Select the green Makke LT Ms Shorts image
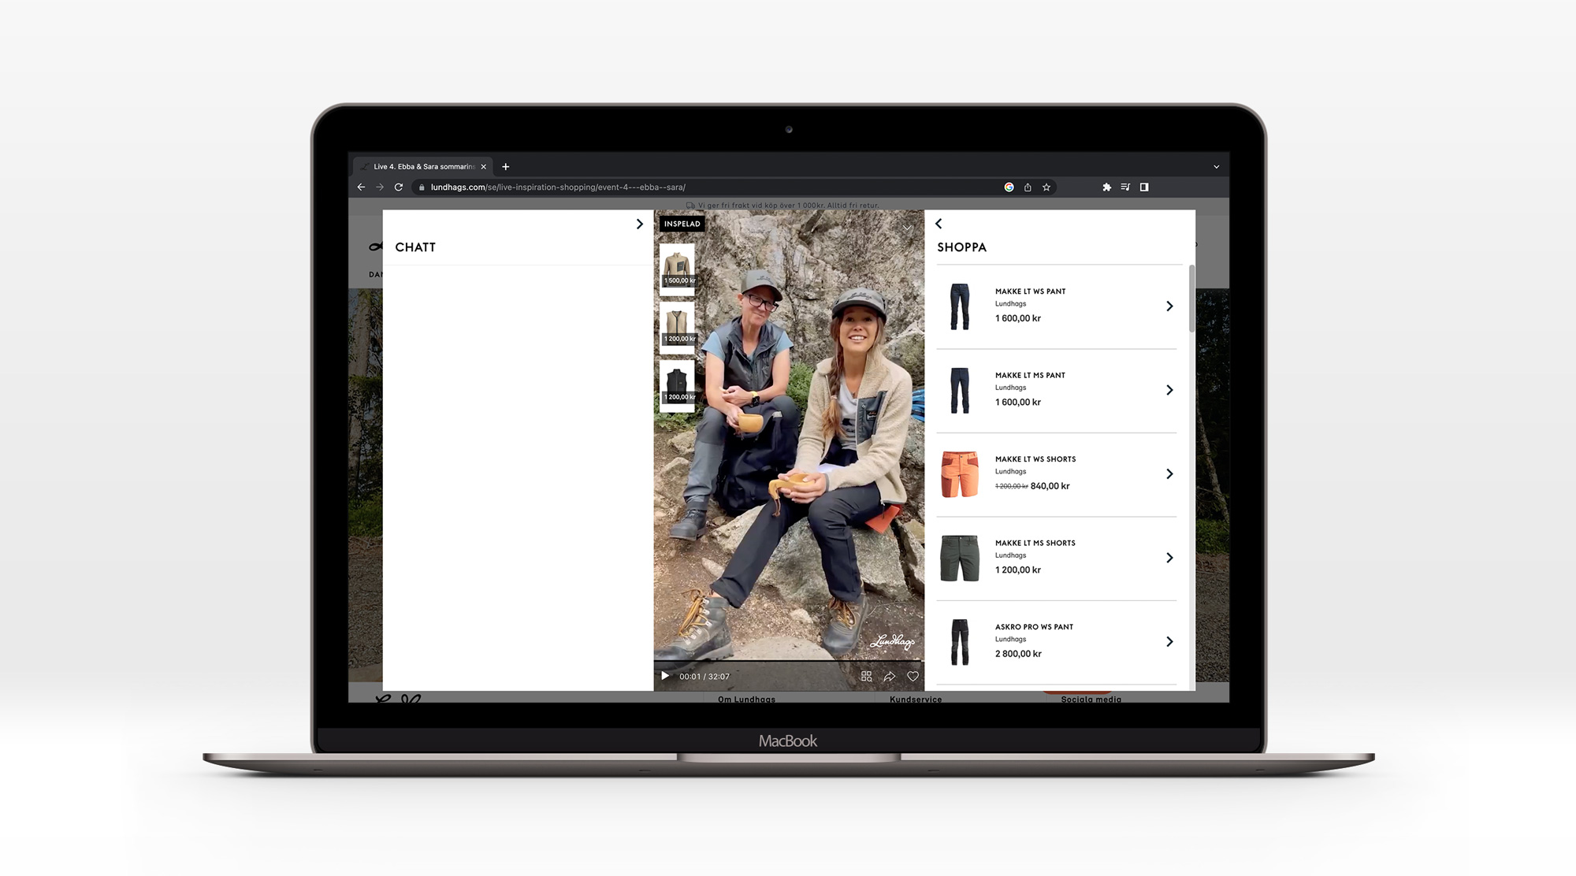This screenshot has width=1576, height=876. (960, 558)
